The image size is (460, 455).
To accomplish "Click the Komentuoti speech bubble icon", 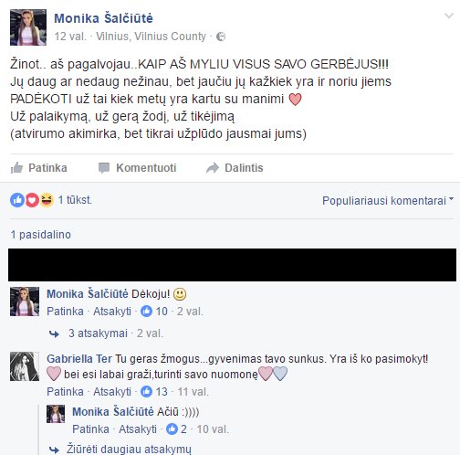I will 104,168.
